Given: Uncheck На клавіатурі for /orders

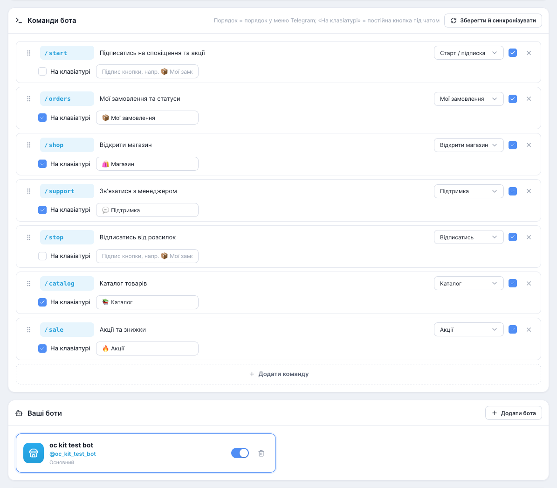Looking at the screenshot, I should pos(42,118).
